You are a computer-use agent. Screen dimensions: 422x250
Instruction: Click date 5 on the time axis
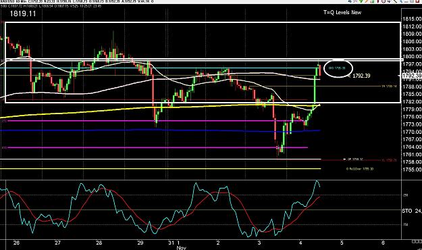(342, 243)
